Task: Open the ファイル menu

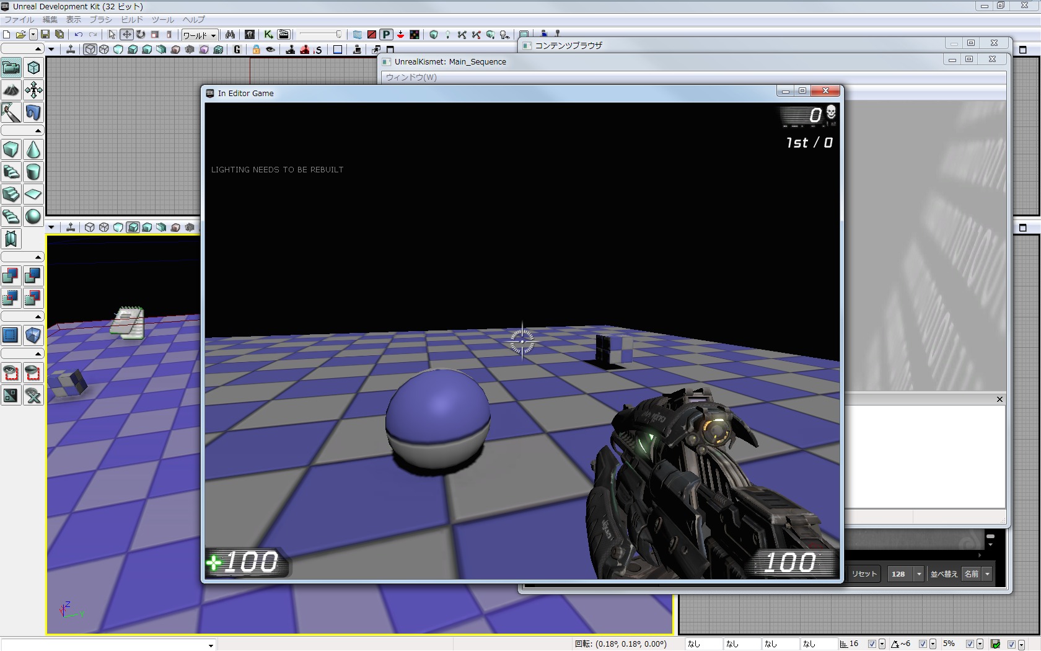Action: tap(19, 20)
